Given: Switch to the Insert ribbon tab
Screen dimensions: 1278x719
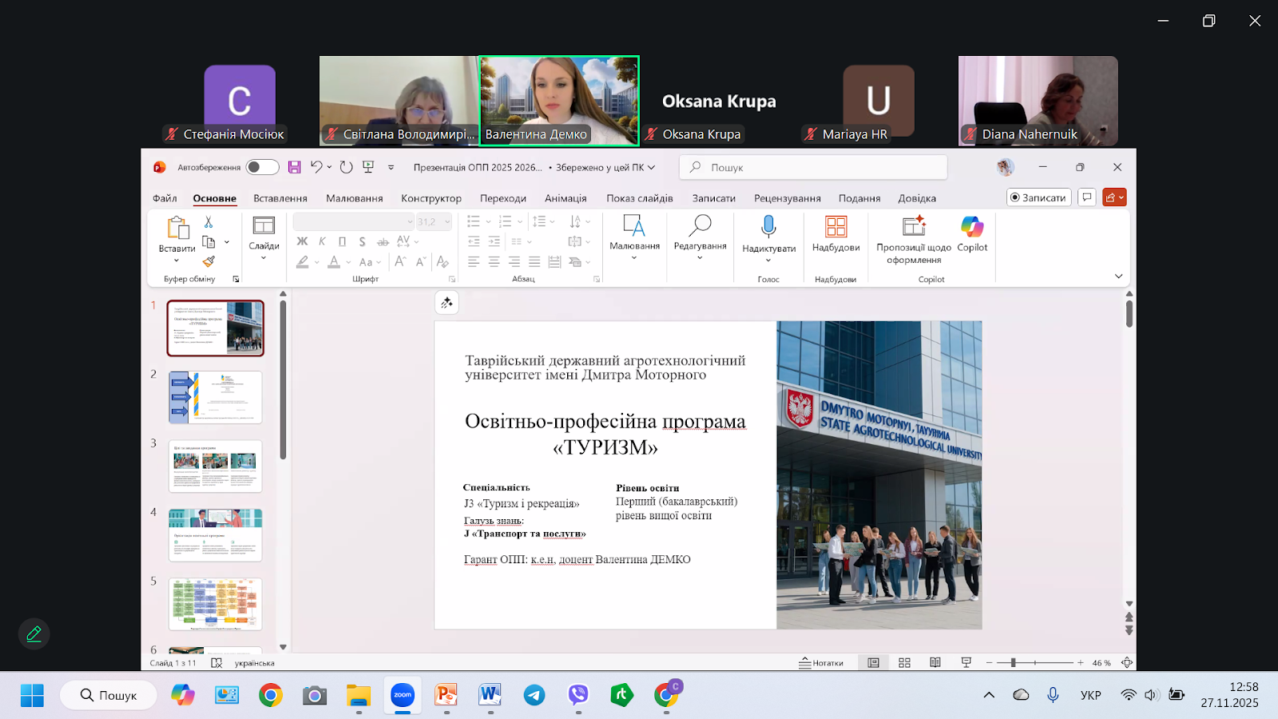Looking at the screenshot, I should coord(280,198).
